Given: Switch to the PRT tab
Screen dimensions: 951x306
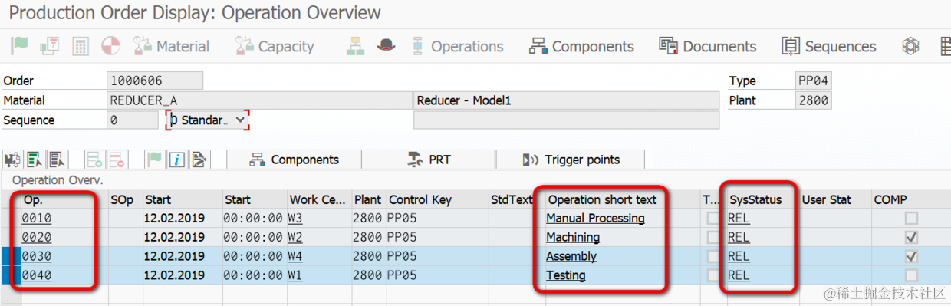Looking at the screenshot, I should 429,160.
